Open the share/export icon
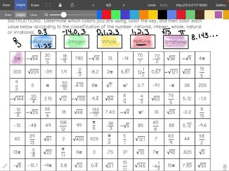 [72, 5]
